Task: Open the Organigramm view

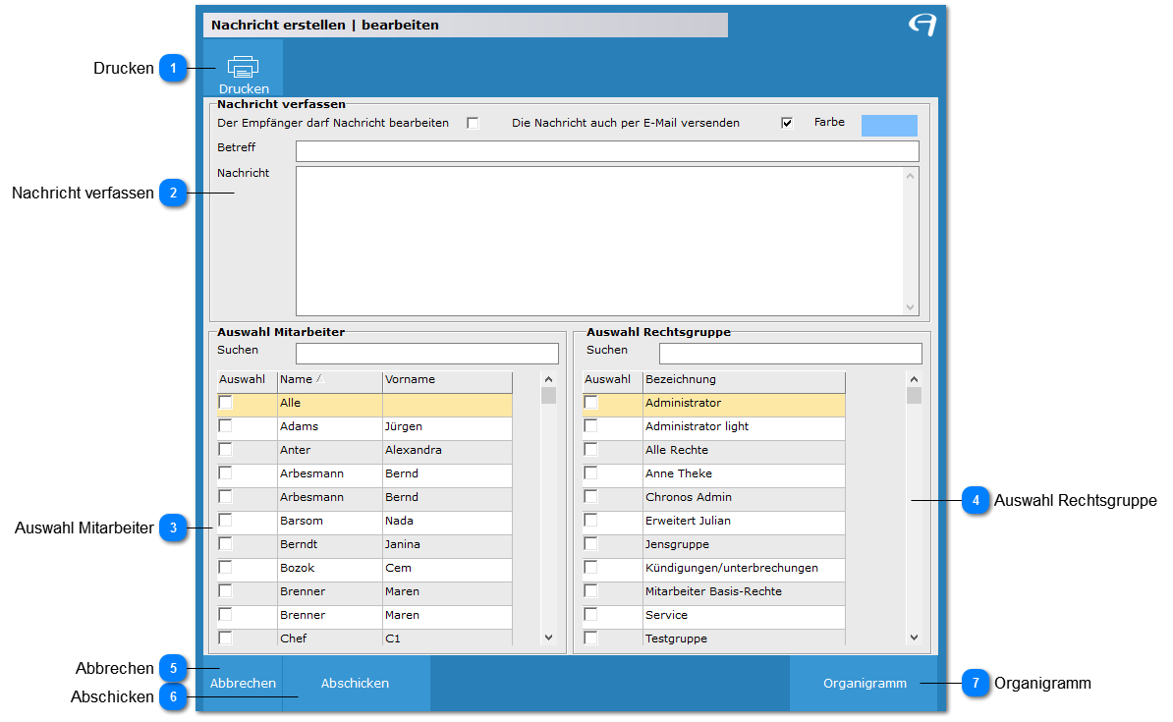Action: point(865,683)
